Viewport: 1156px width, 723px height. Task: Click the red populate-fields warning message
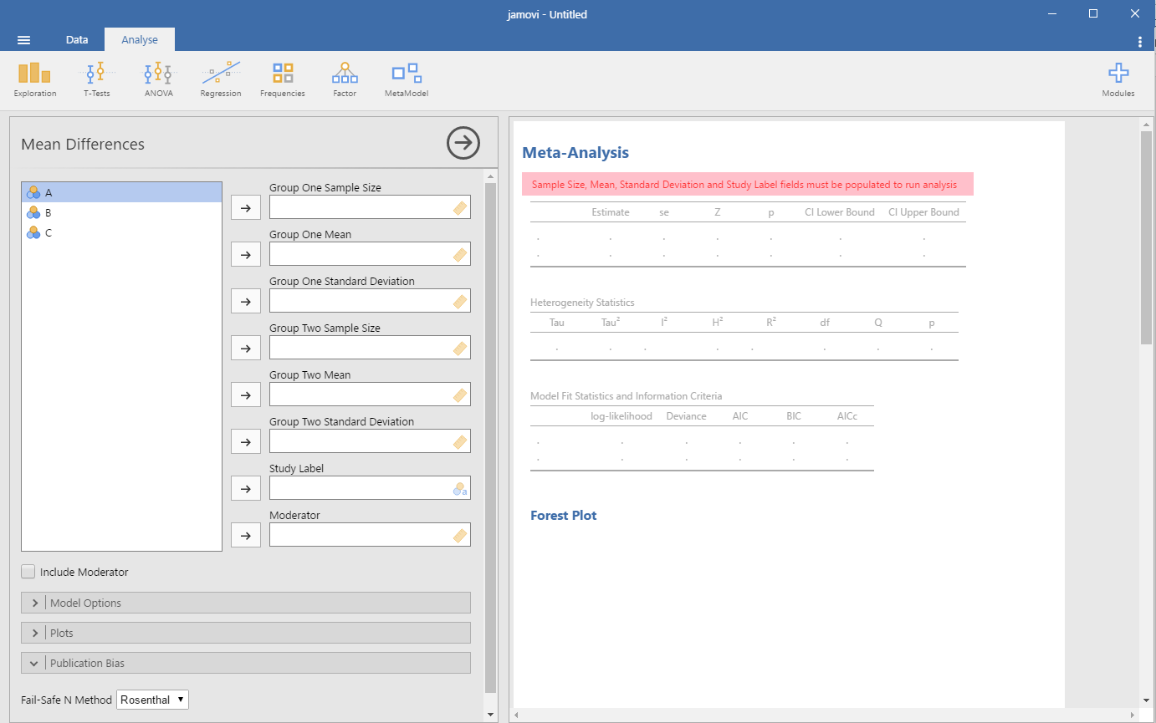tap(748, 184)
